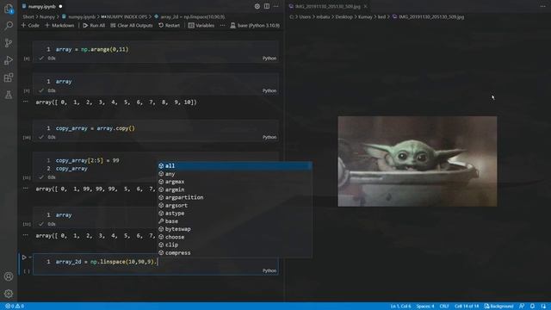This screenshot has height=310, width=551.
Task: Click 'Ln 1, Col 6' in status bar
Action: pos(400,307)
